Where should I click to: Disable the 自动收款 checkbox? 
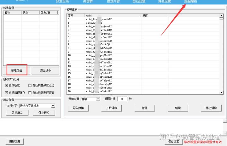[x=7, y=85]
